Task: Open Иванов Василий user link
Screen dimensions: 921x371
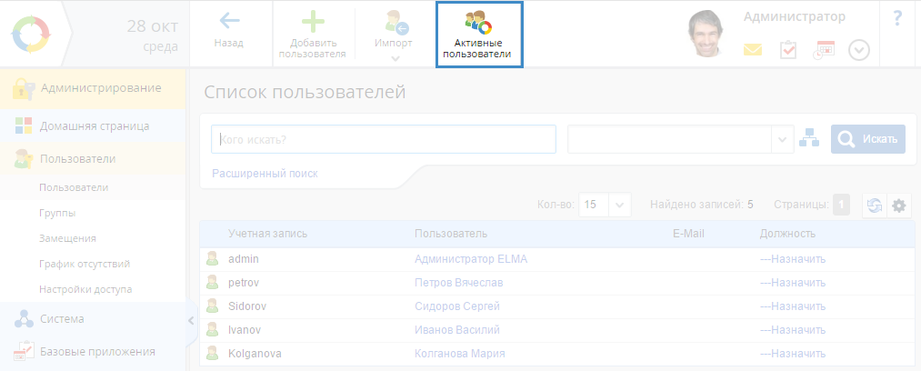Action: click(x=457, y=330)
